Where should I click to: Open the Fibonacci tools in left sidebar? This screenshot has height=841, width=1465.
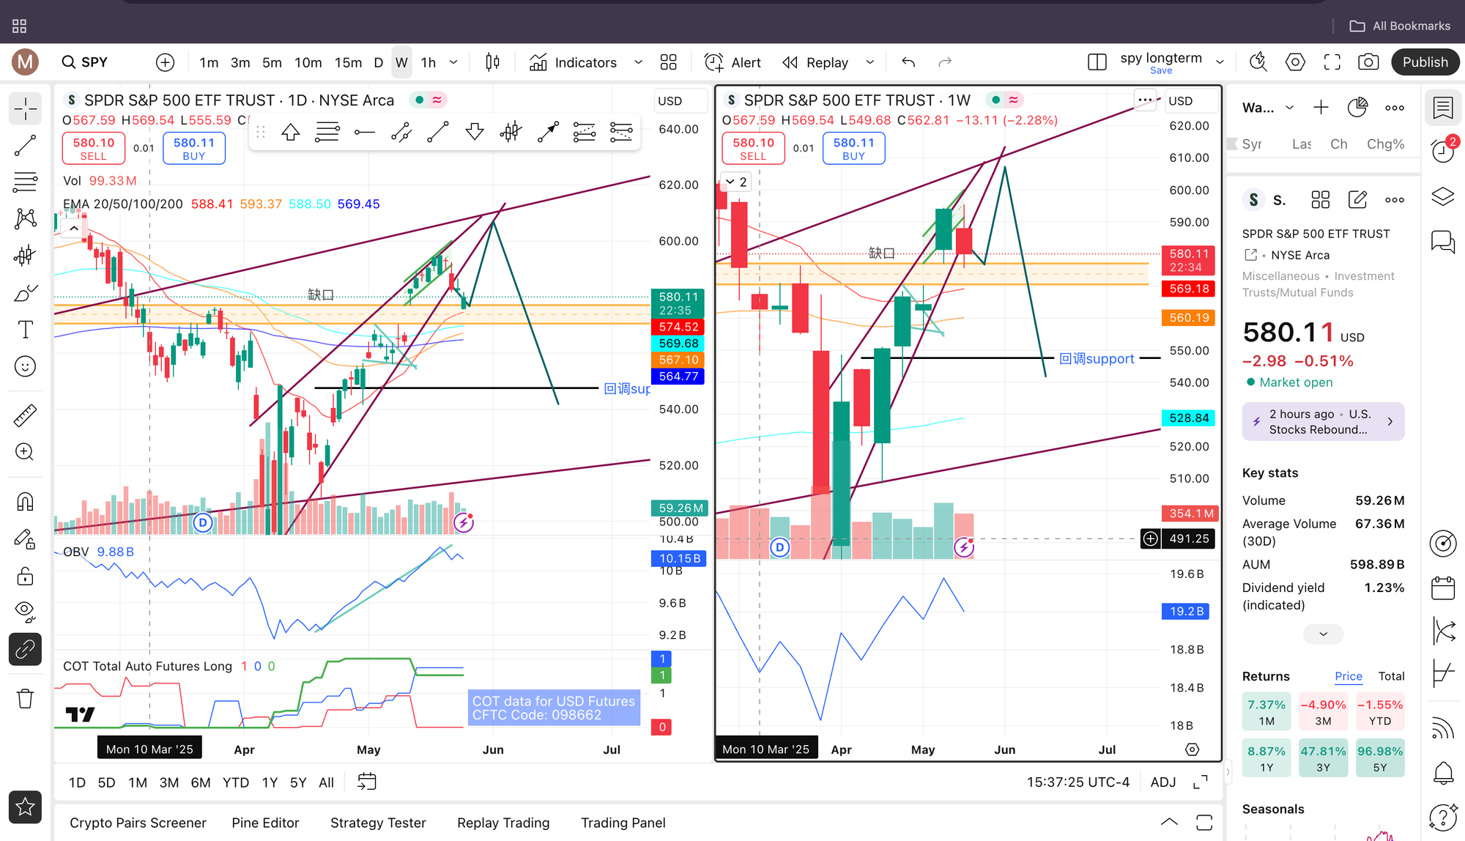pyautogui.click(x=25, y=182)
